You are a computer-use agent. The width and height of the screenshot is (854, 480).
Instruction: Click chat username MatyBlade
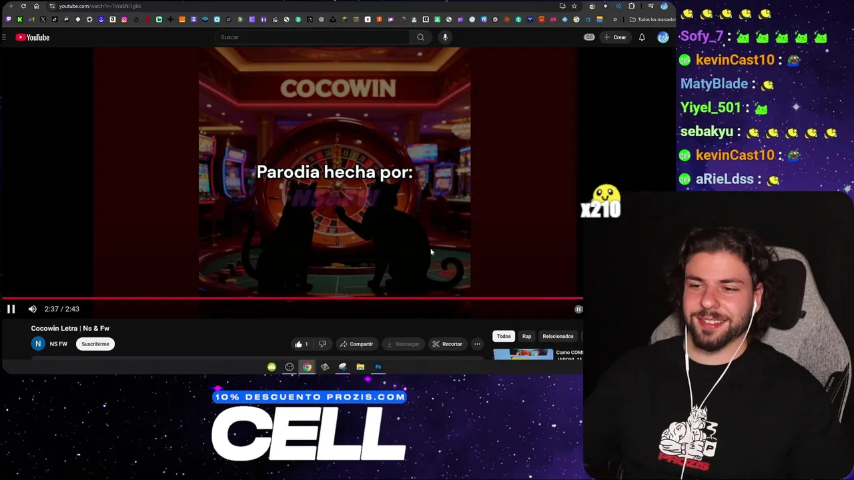(714, 84)
